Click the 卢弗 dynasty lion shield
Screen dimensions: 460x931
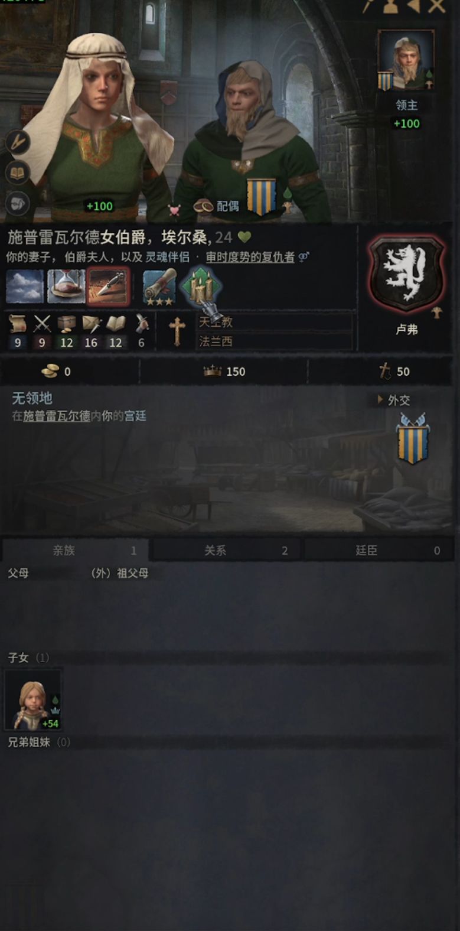click(x=406, y=274)
